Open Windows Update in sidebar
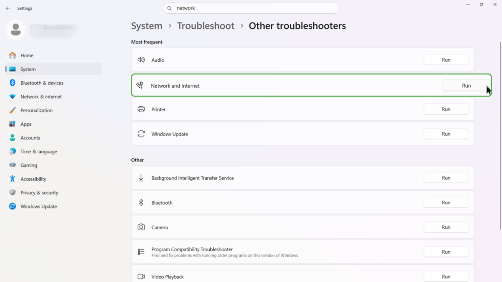Viewport: 502px width, 282px height. (53, 206)
